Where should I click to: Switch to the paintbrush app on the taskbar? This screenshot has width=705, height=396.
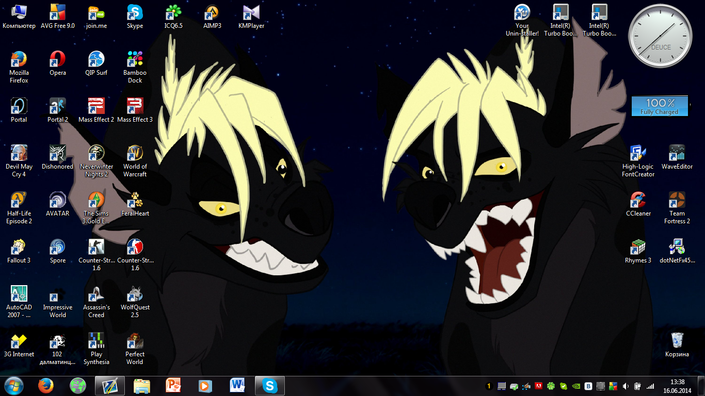point(110,386)
